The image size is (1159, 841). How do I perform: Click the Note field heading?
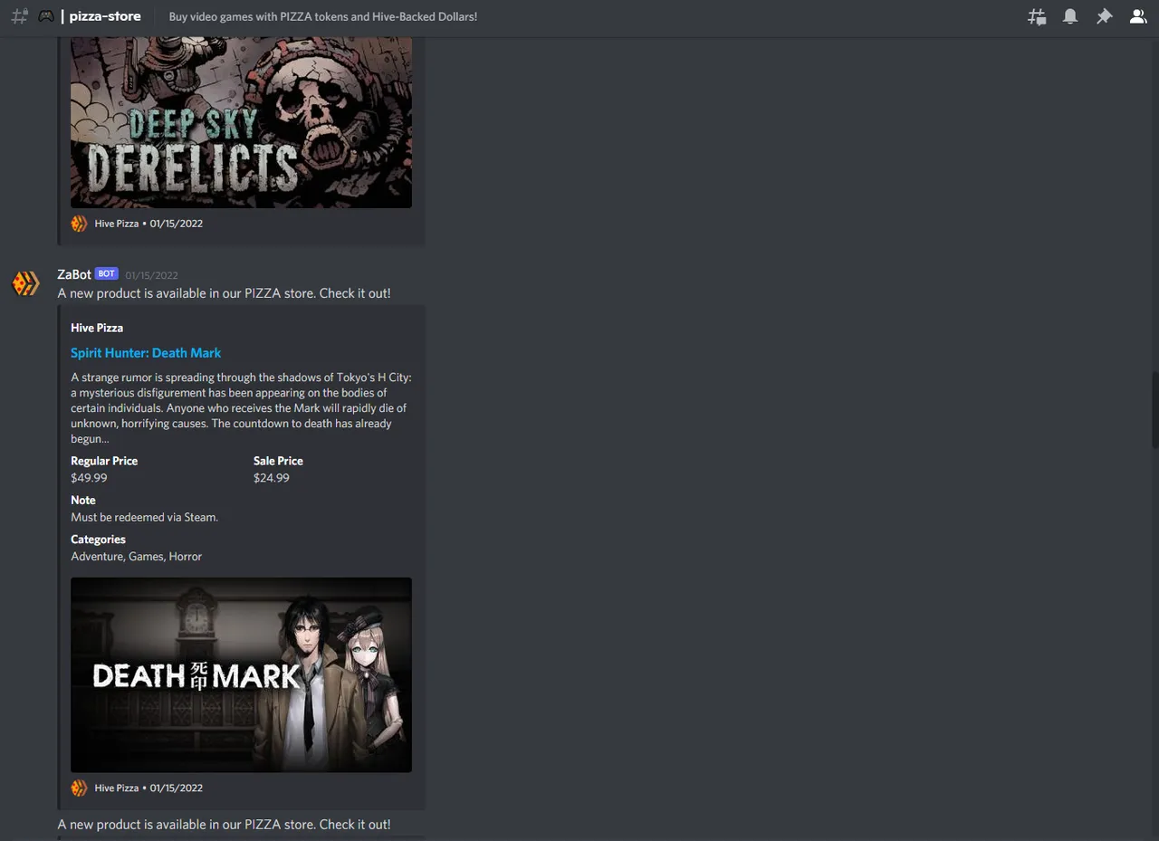83,500
